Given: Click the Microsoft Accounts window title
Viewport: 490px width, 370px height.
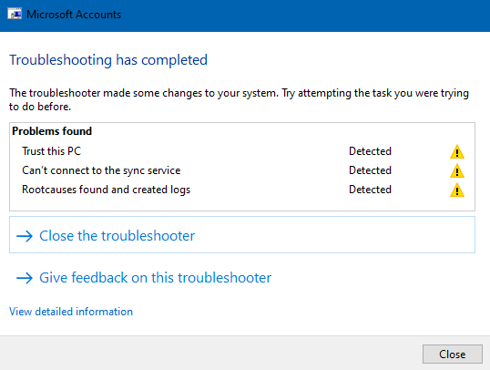Looking at the screenshot, I should tap(74, 15).
